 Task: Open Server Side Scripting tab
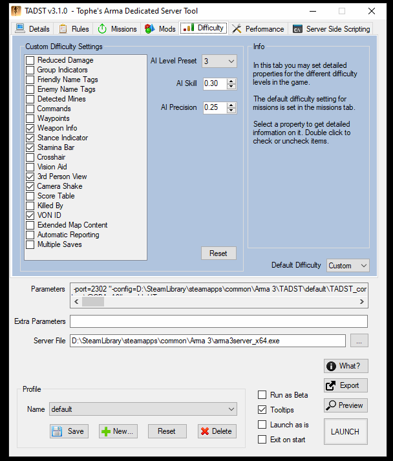(331, 29)
